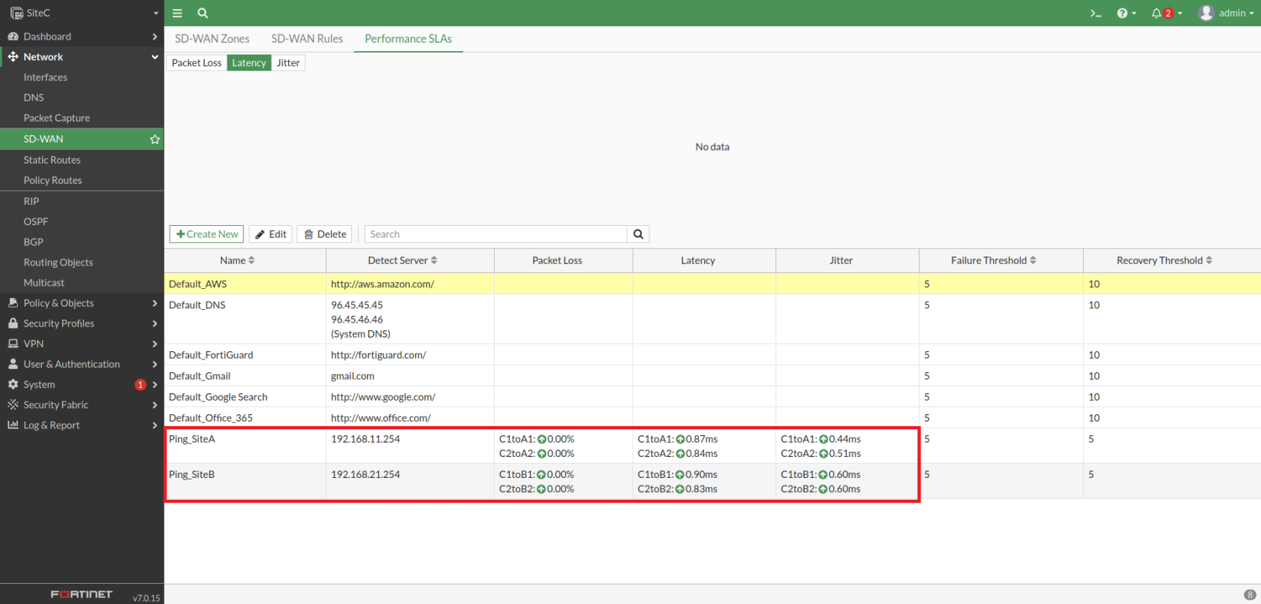Sort by Failure Threshold column arrows
Image resolution: width=1261 pixels, height=604 pixels.
tap(1033, 260)
